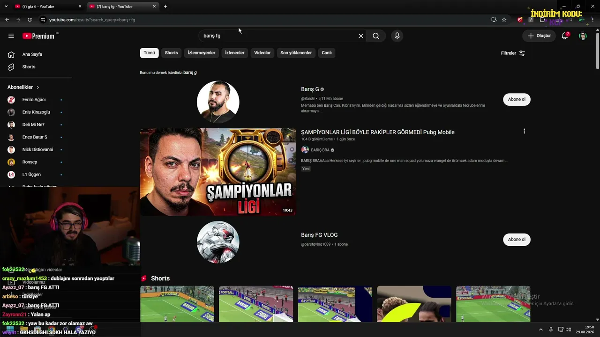Click the '@barsfgvlog1089' channel handle
This screenshot has height=337, width=600.
pyautogui.click(x=315, y=244)
